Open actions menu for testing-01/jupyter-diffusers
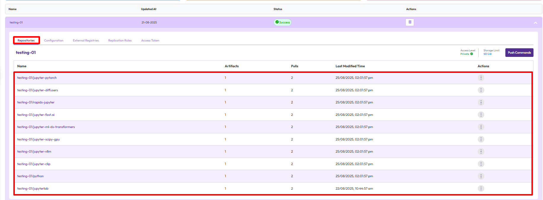The width and height of the screenshot is (543, 200). [x=481, y=90]
